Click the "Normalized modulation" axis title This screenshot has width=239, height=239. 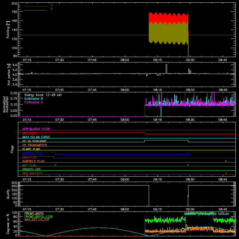tap(6, 104)
